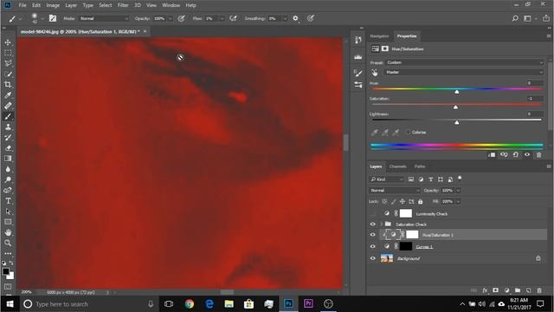This screenshot has height=312, width=554.
Task: Select the Horizontal Type tool
Action: (x=8, y=201)
